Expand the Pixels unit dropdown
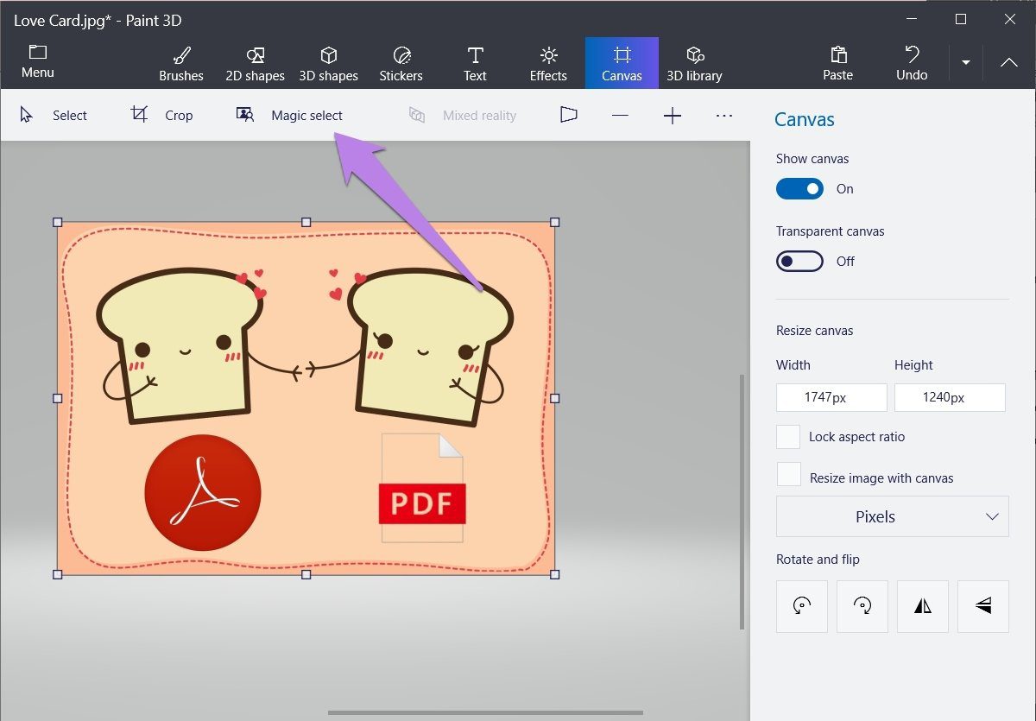The height and width of the screenshot is (721, 1036). (893, 516)
